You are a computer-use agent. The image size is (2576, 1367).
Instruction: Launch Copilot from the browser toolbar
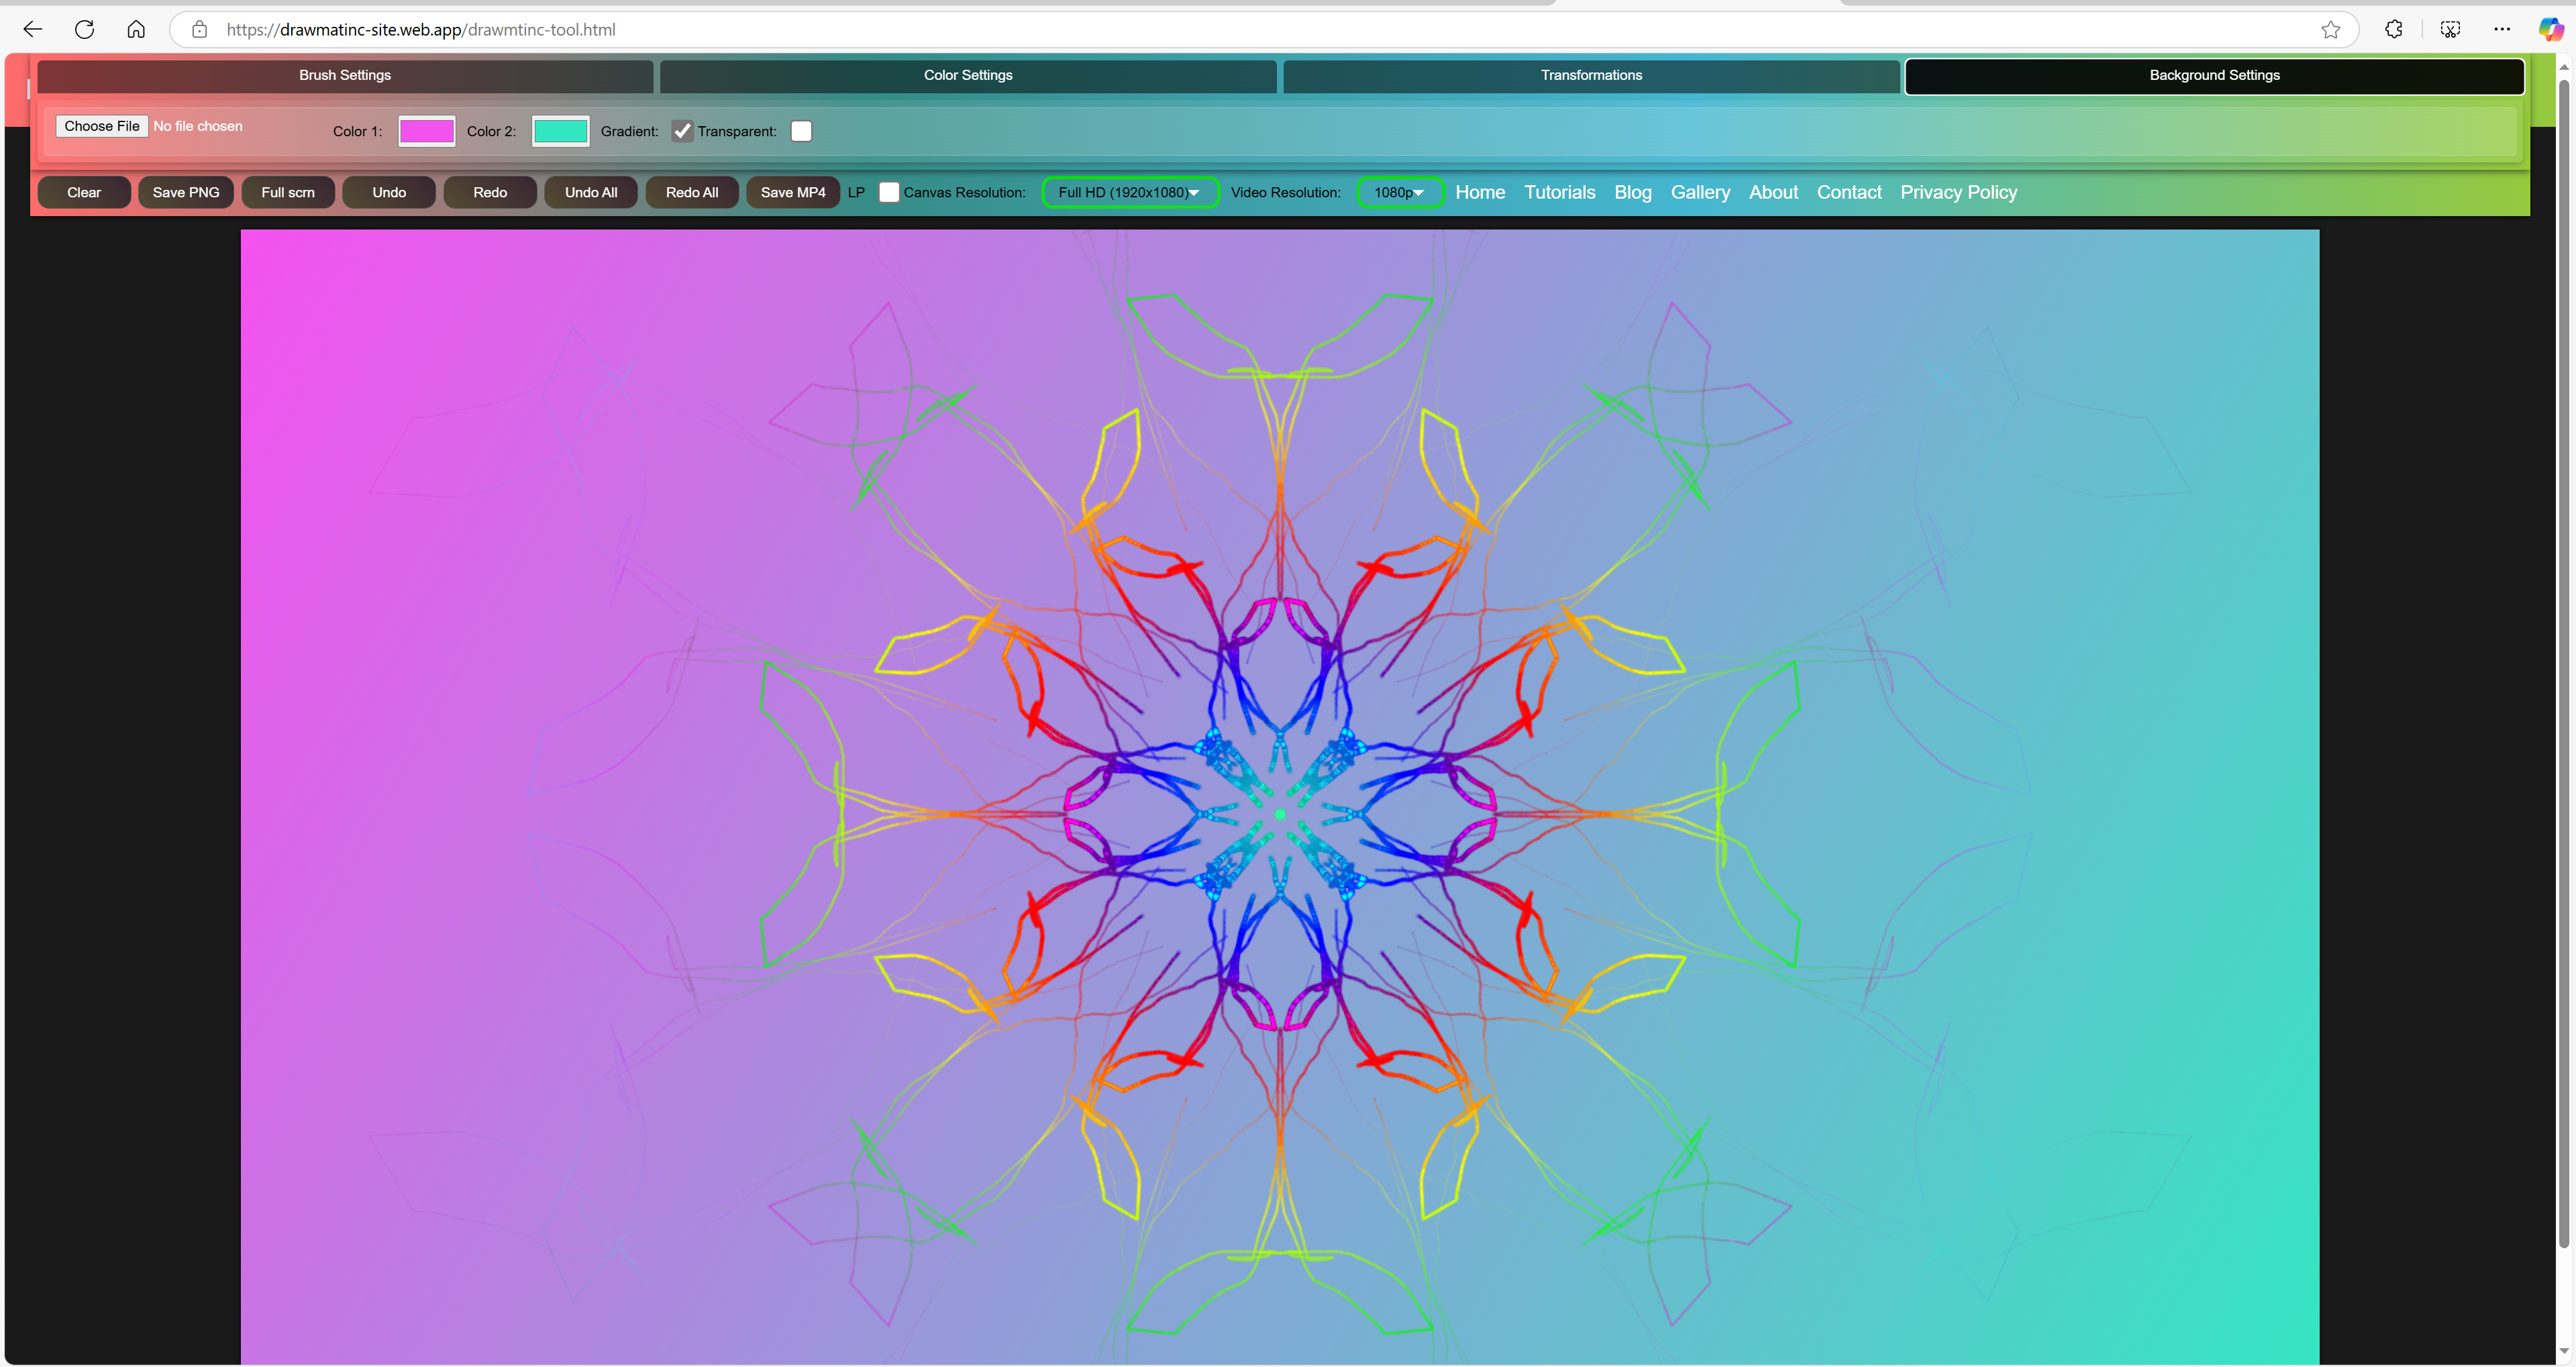click(2550, 29)
